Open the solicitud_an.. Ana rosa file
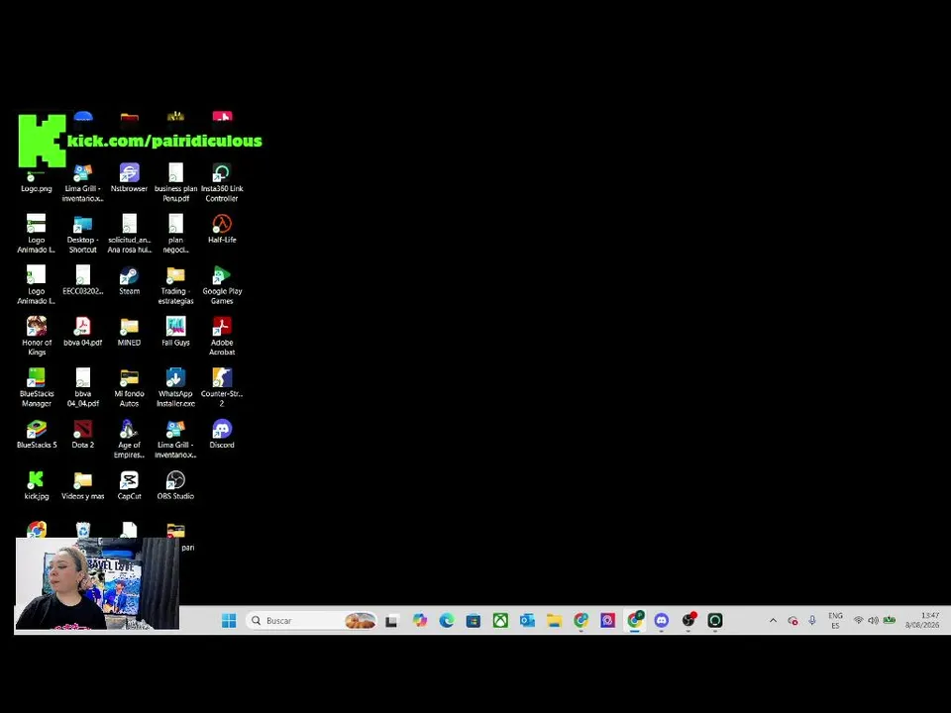 point(129,234)
